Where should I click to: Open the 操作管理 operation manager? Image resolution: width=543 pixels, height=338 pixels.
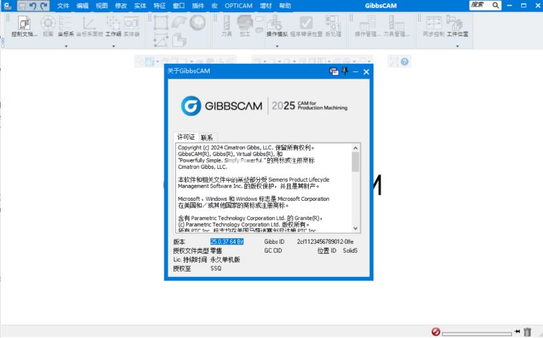pyautogui.click(x=367, y=26)
